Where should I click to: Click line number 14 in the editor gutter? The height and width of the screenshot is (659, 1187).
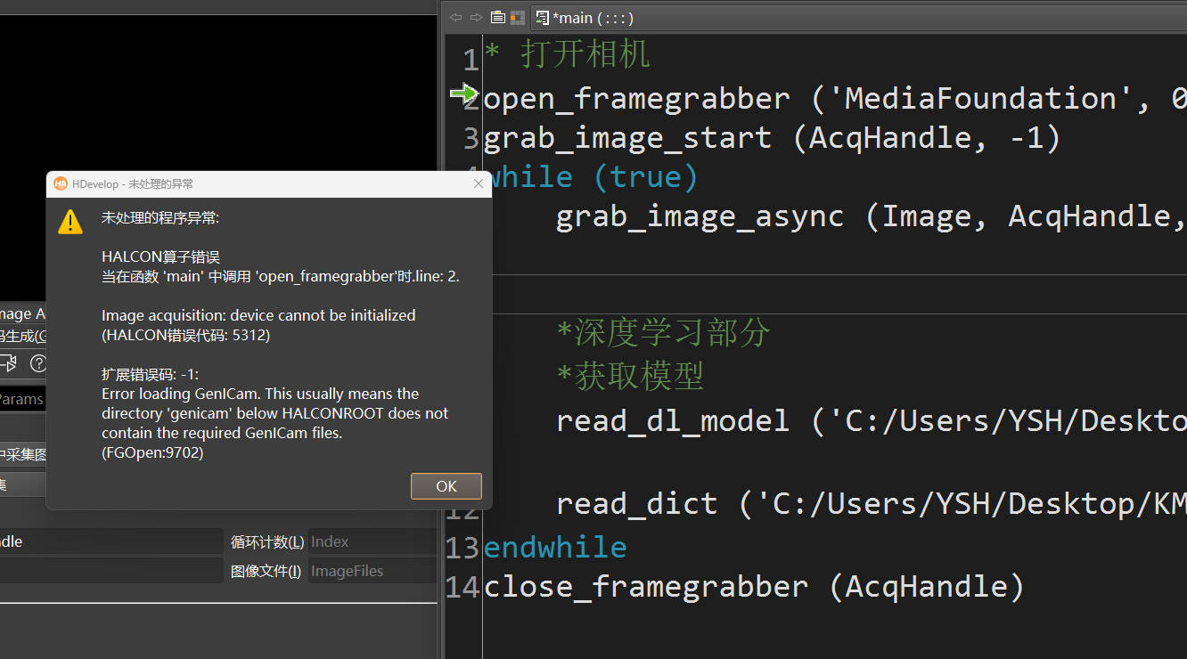pyautogui.click(x=463, y=587)
